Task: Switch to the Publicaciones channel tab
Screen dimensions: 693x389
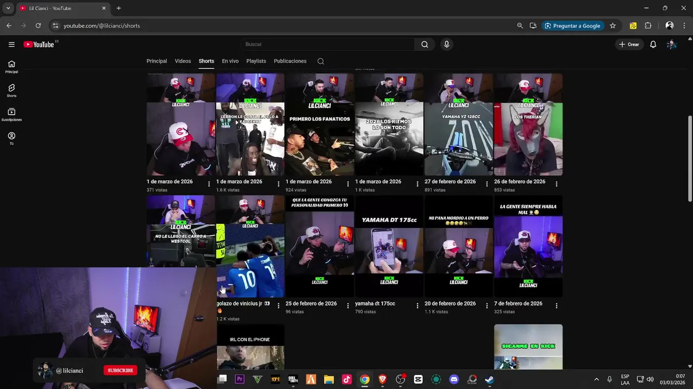Action: (x=290, y=61)
